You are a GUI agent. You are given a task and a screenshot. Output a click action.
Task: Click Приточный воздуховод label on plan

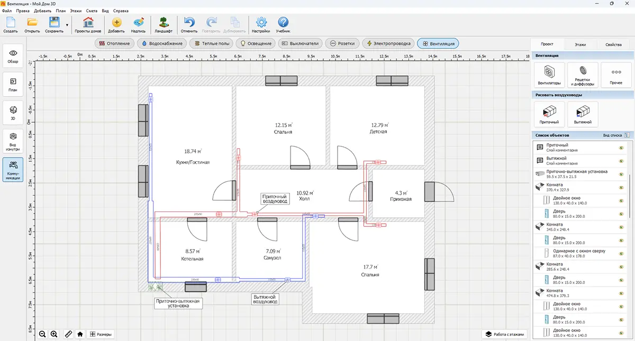[x=275, y=199]
